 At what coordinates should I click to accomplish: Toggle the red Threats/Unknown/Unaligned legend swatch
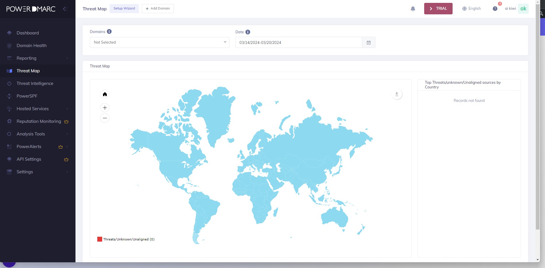click(100, 239)
